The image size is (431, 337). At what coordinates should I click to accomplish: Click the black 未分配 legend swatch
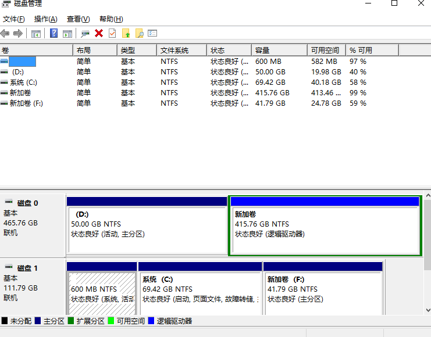(5, 321)
